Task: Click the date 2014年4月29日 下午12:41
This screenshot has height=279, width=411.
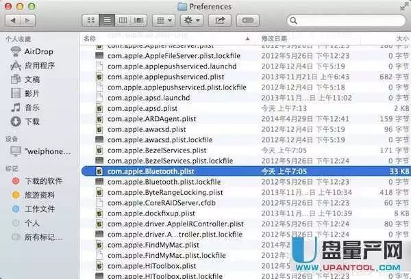Action: 305,119
